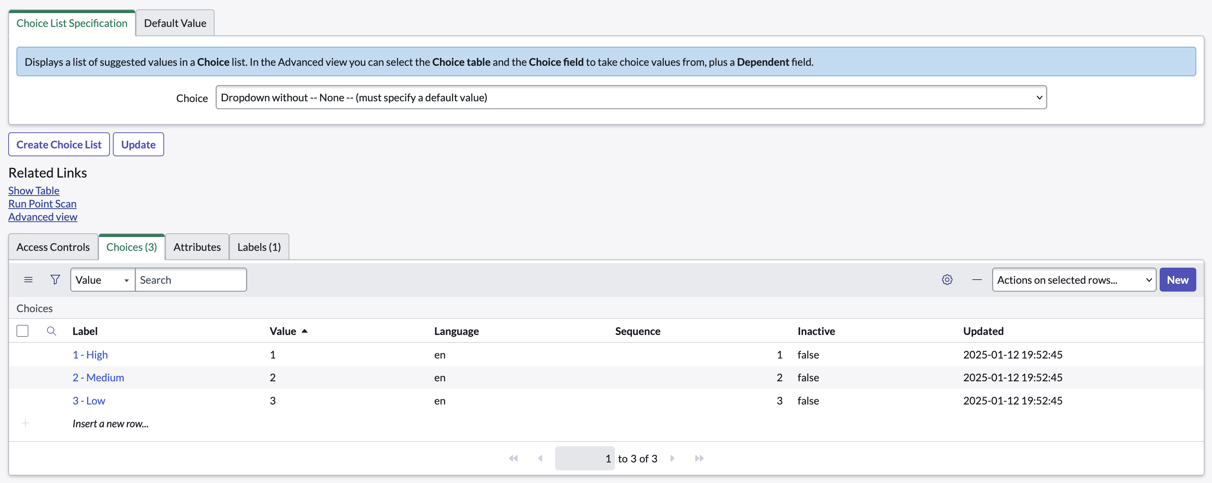This screenshot has height=483, width=1212.
Task: Open the Show Table related link
Action: point(33,190)
